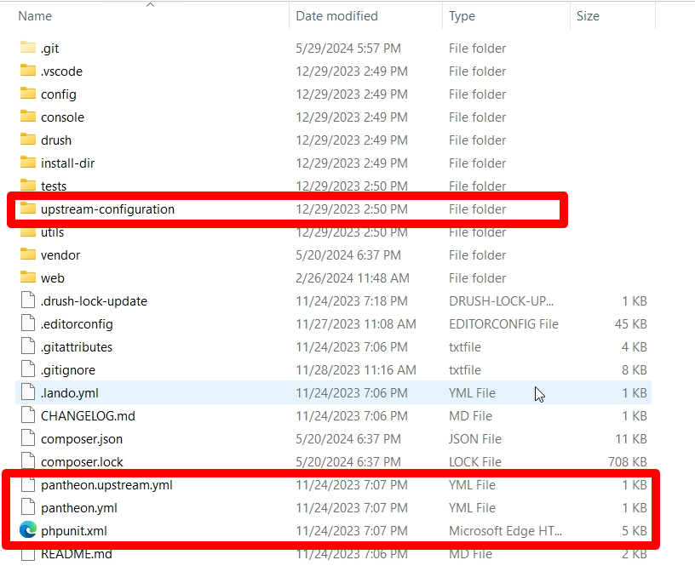Click the 5 KB size of phpunit.xml

point(635,532)
